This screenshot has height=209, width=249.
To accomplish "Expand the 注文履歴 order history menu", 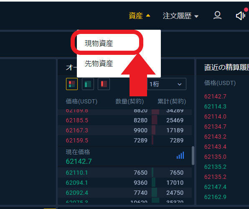I will click(x=181, y=16).
